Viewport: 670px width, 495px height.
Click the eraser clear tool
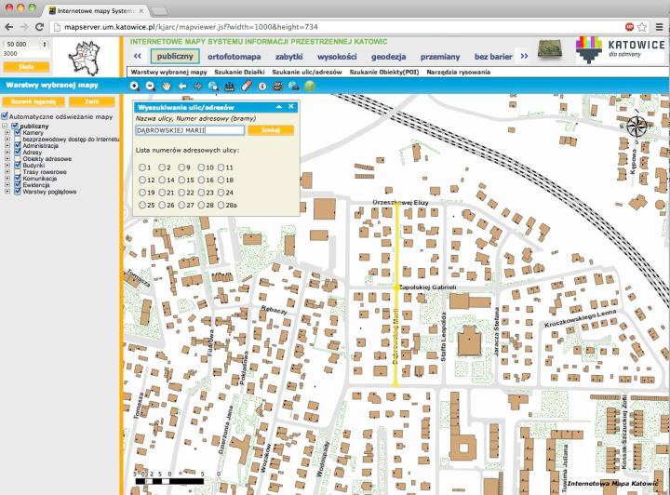click(246, 86)
